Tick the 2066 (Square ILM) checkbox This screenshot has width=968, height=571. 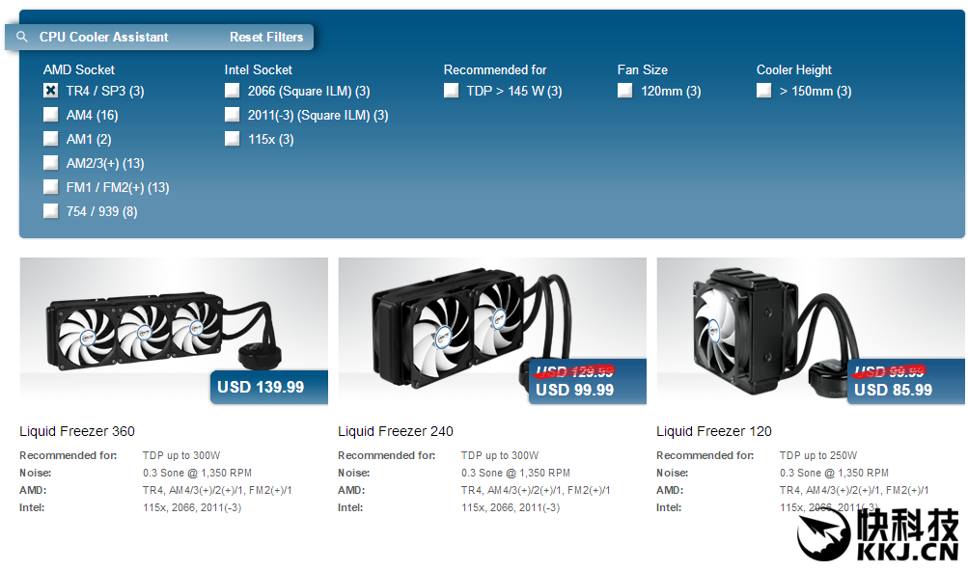233,91
